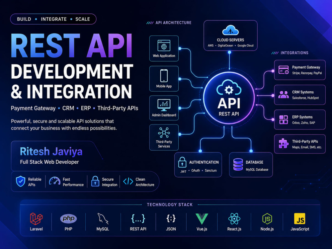
Task: Click the TECHNOLOGY STACK heading
Action: point(170,205)
